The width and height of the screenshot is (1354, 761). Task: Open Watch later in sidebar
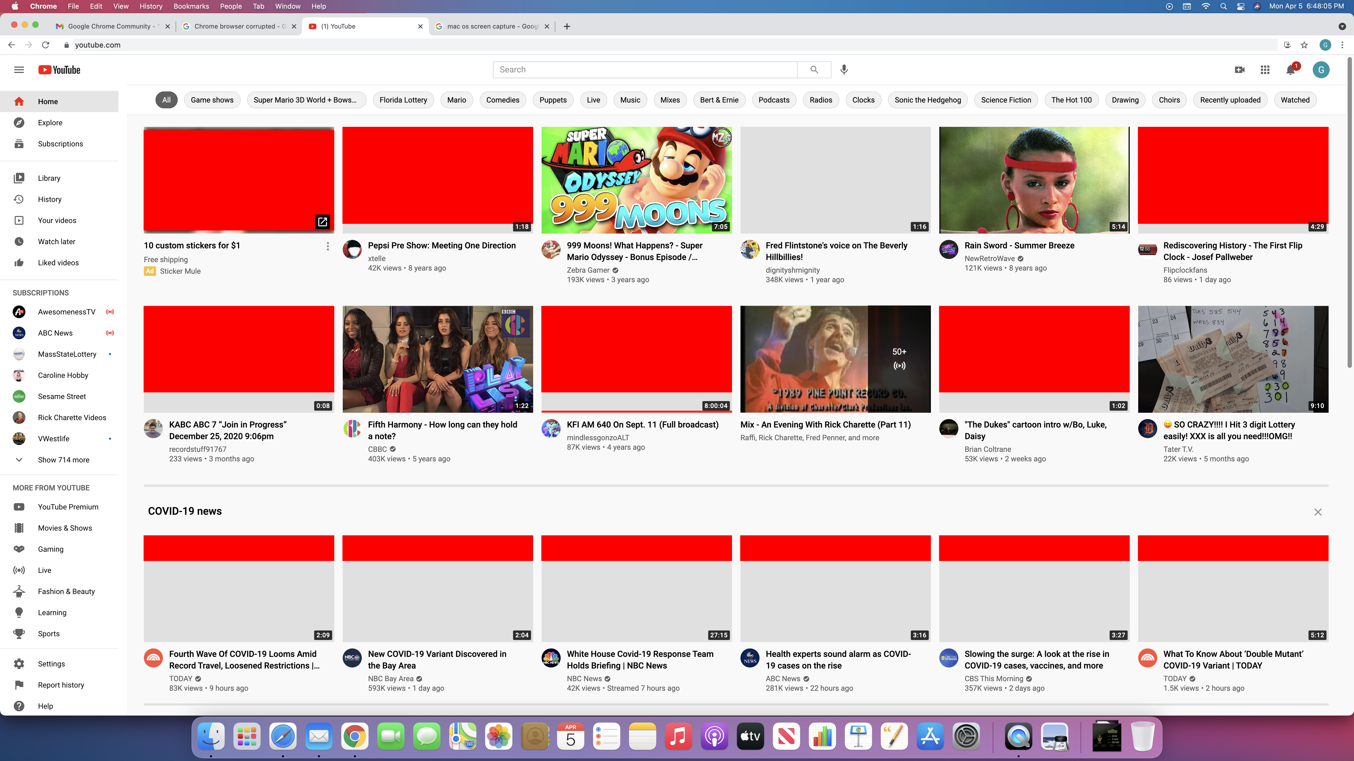56,242
